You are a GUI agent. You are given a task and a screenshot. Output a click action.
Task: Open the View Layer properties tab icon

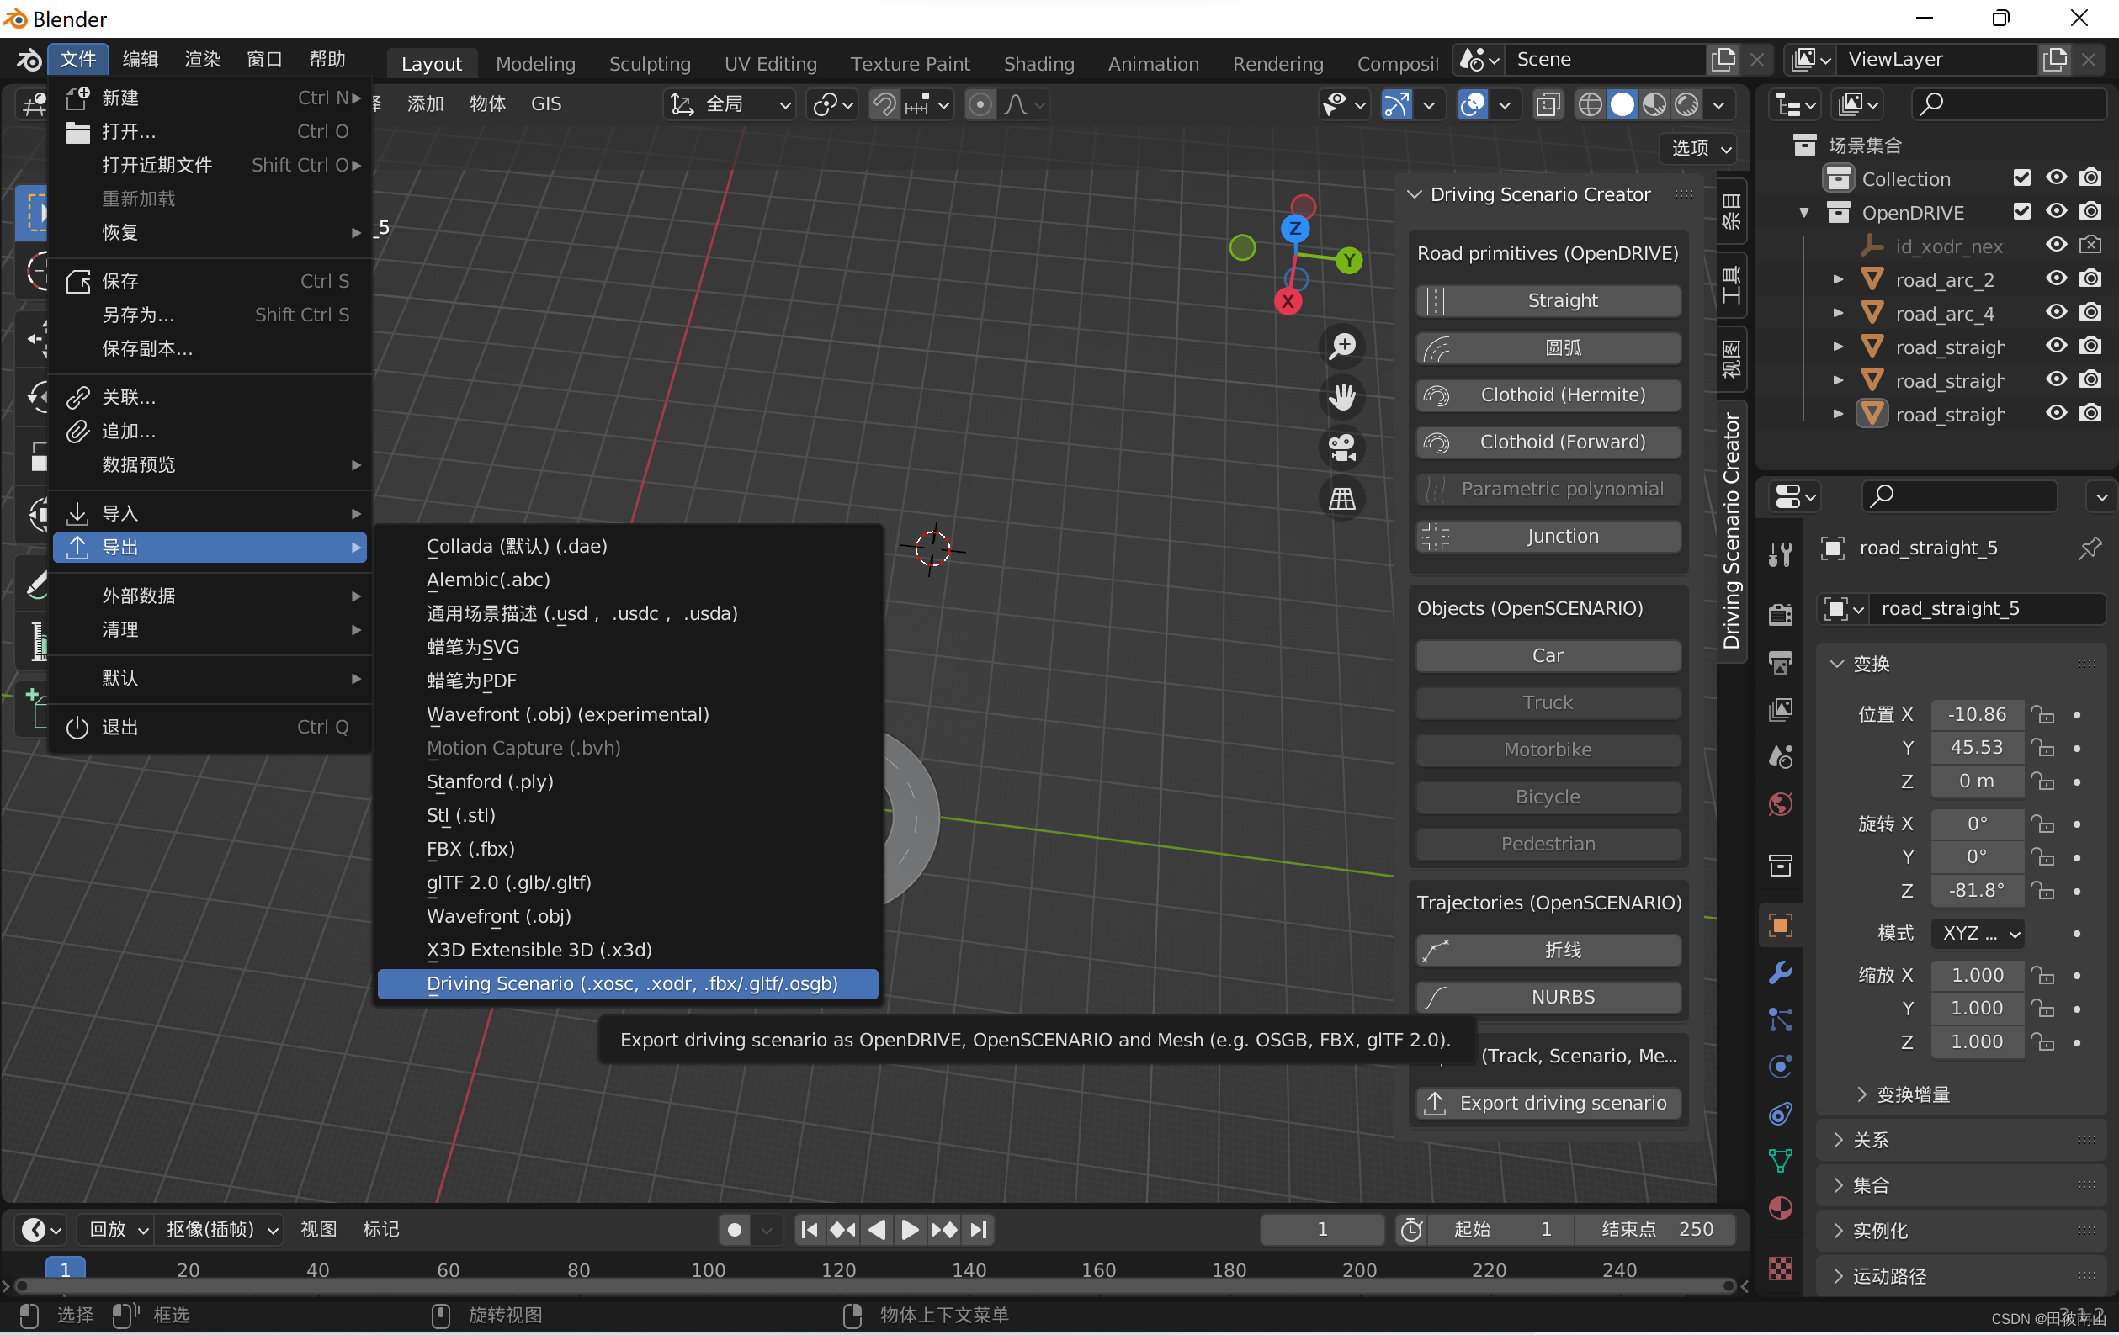click(x=1780, y=710)
